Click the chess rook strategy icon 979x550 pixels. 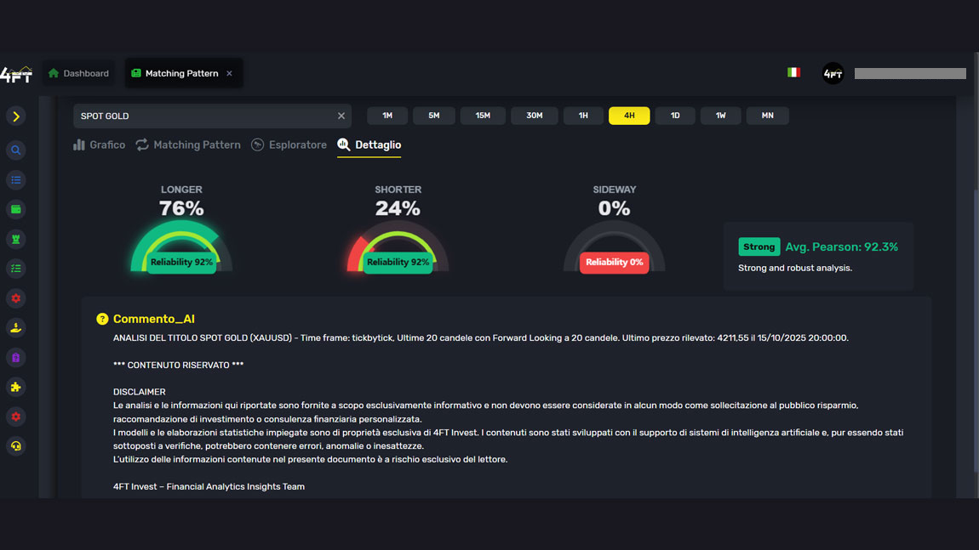[x=15, y=239]
